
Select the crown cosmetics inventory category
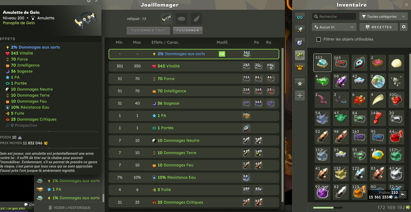[300, 68]
